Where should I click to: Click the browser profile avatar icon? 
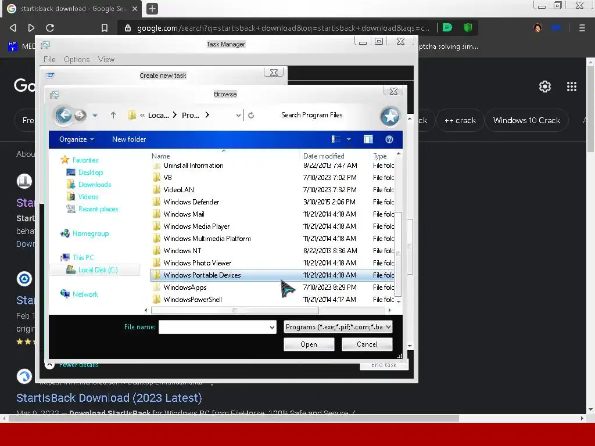pyautogui.click(x=537, y=28)
